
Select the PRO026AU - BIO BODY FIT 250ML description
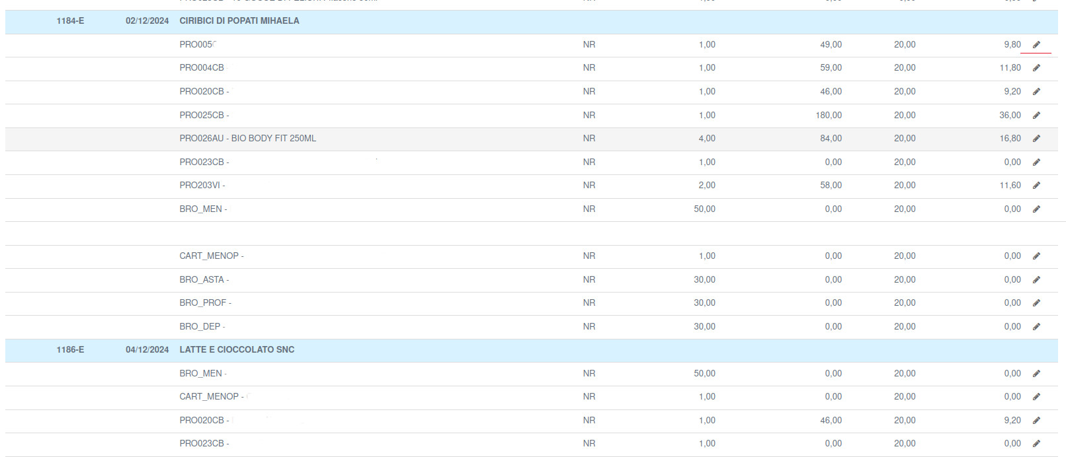pyautogui.click(x=247, y=139)
